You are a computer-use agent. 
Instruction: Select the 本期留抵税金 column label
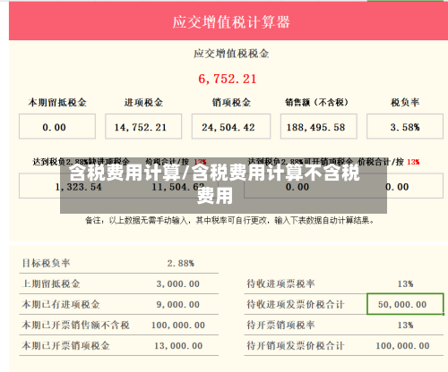(57, 102)
